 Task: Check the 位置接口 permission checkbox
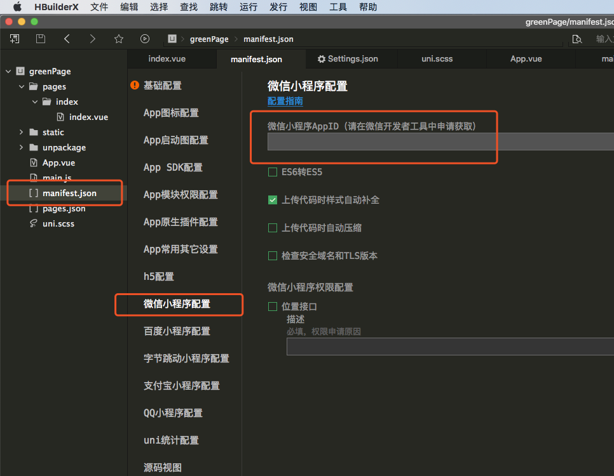(273, 307)
